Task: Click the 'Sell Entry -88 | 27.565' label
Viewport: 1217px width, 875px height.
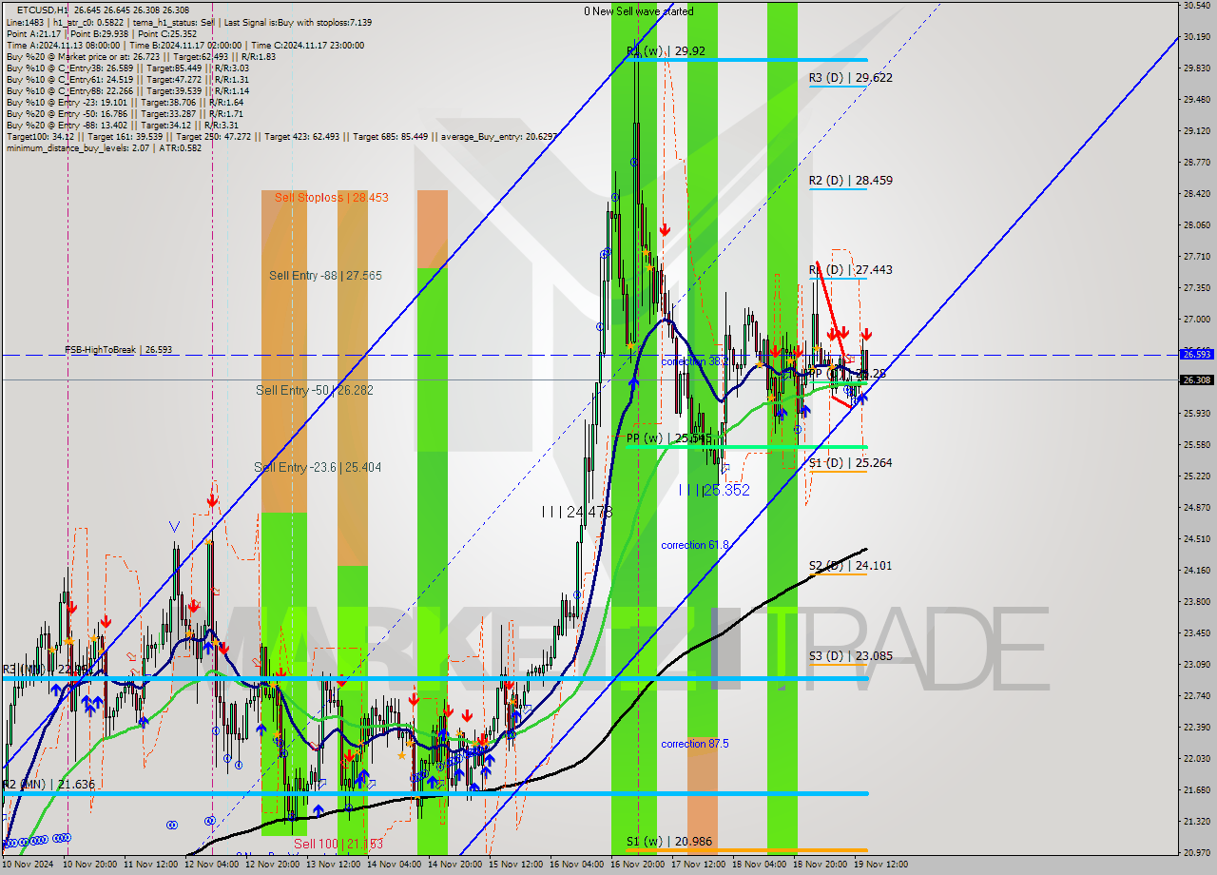Action: 325,276
